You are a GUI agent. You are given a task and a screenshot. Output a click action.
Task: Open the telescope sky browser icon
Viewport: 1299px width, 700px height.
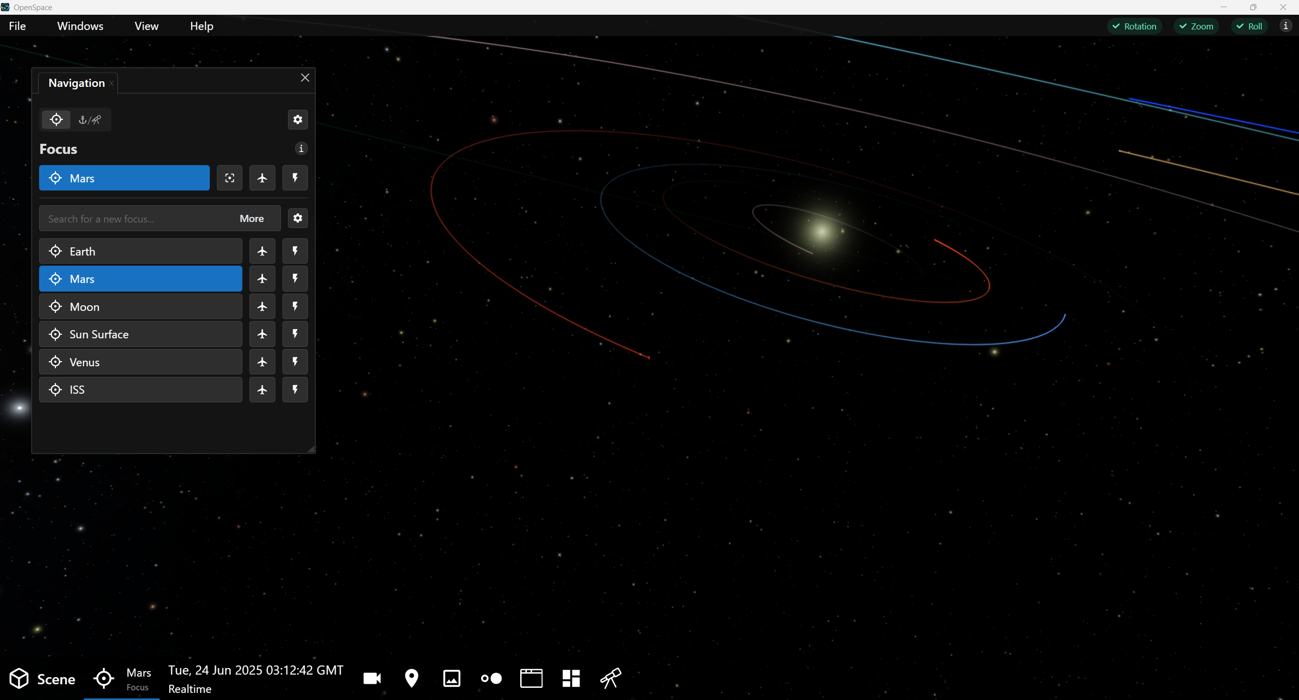coord(611,678)
